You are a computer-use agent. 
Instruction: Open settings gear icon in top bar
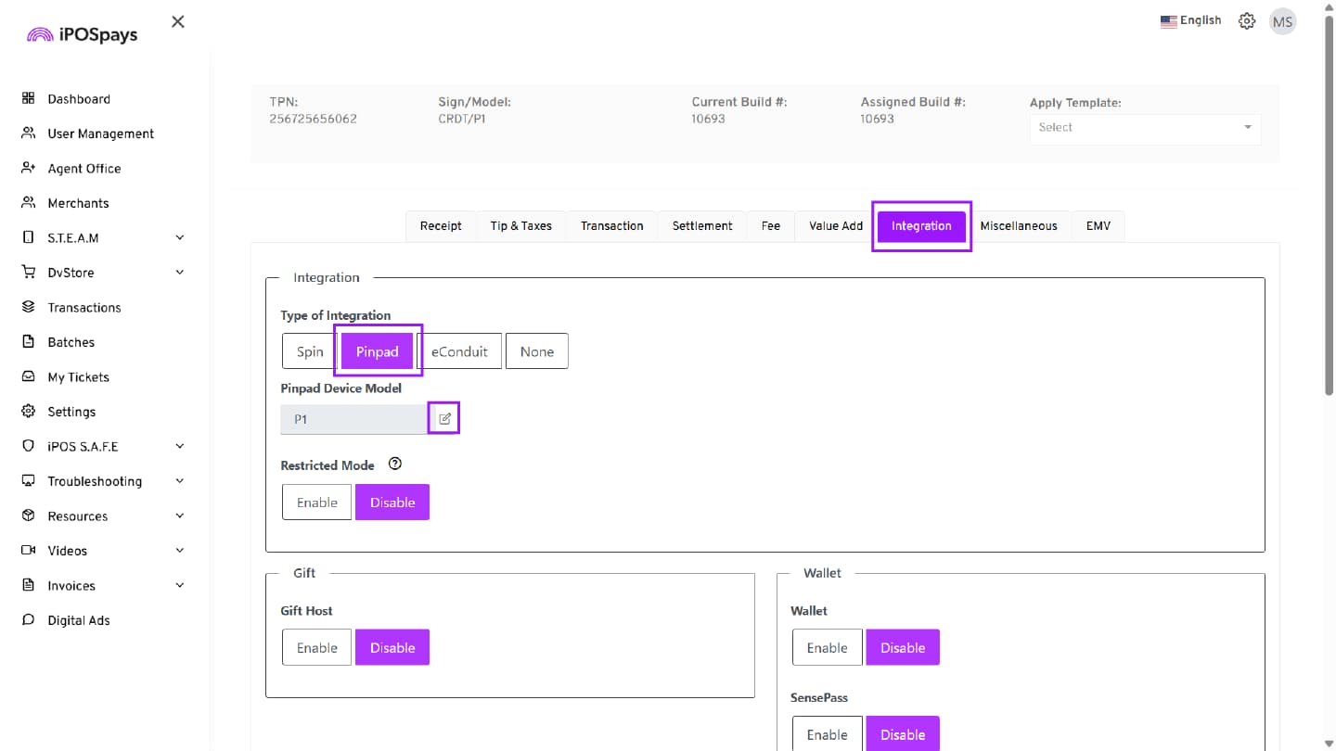tap(1247, 21)
